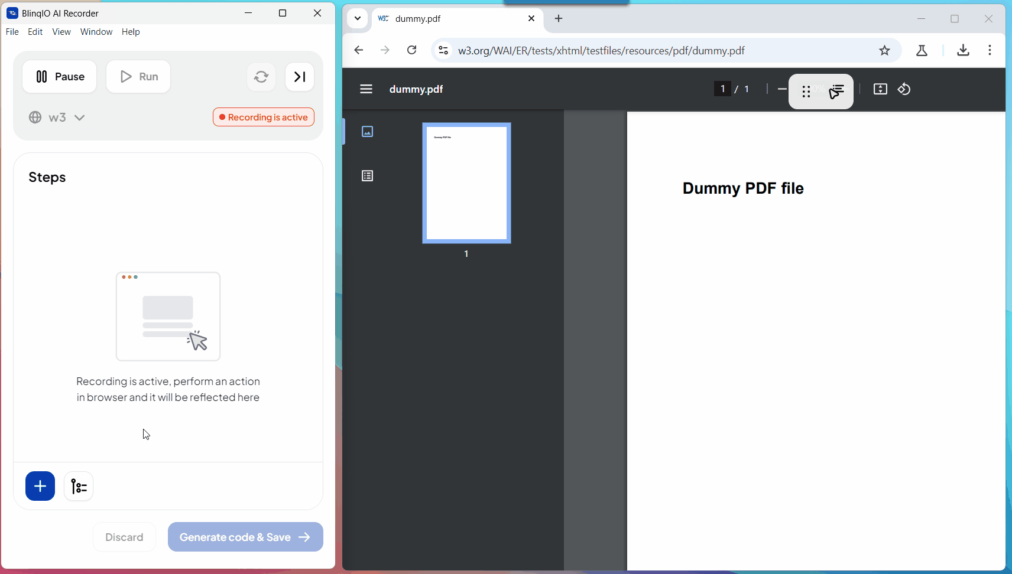1012x574 pixels.
Task: Zoom out the PDF with minus control
Action: (781, 89)
